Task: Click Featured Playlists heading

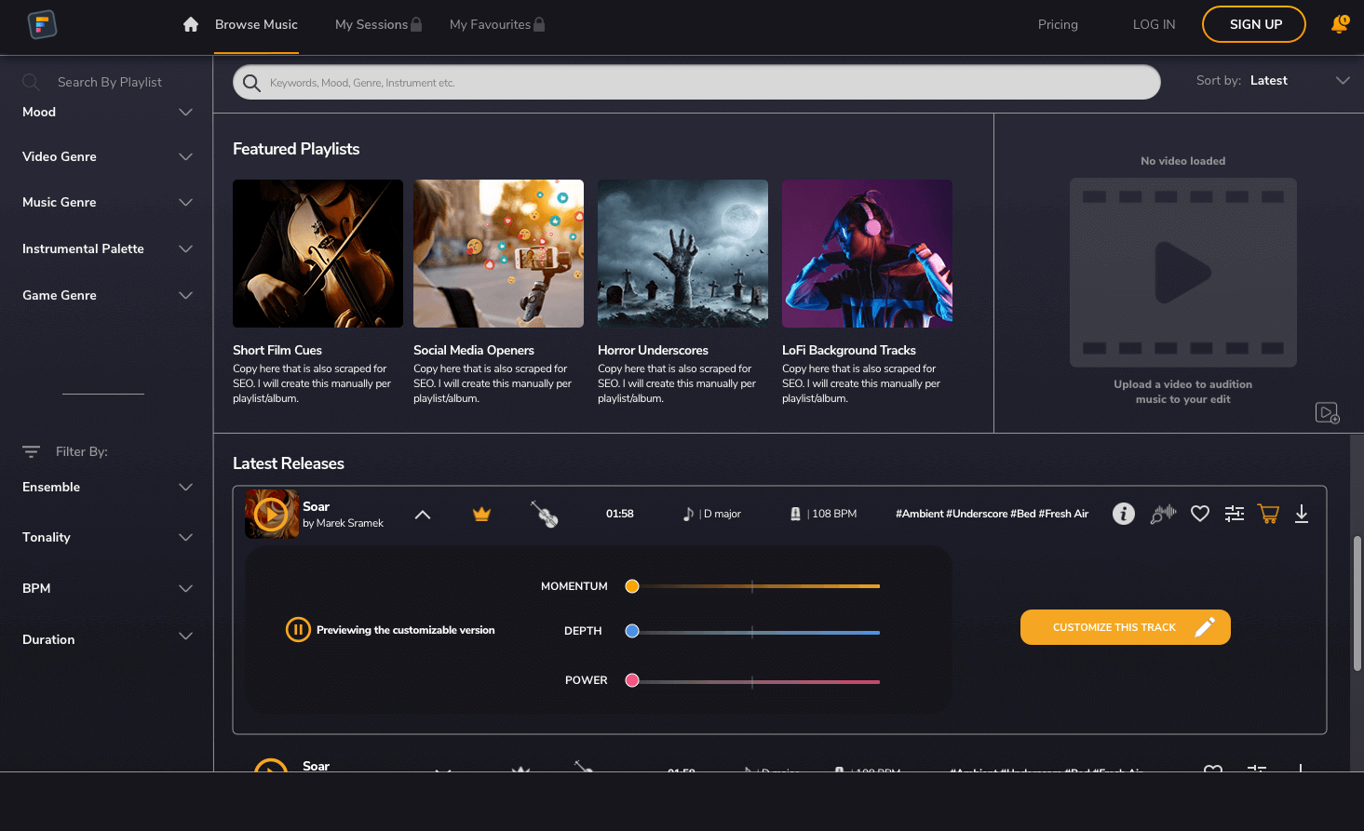Action: coord(296,149)
